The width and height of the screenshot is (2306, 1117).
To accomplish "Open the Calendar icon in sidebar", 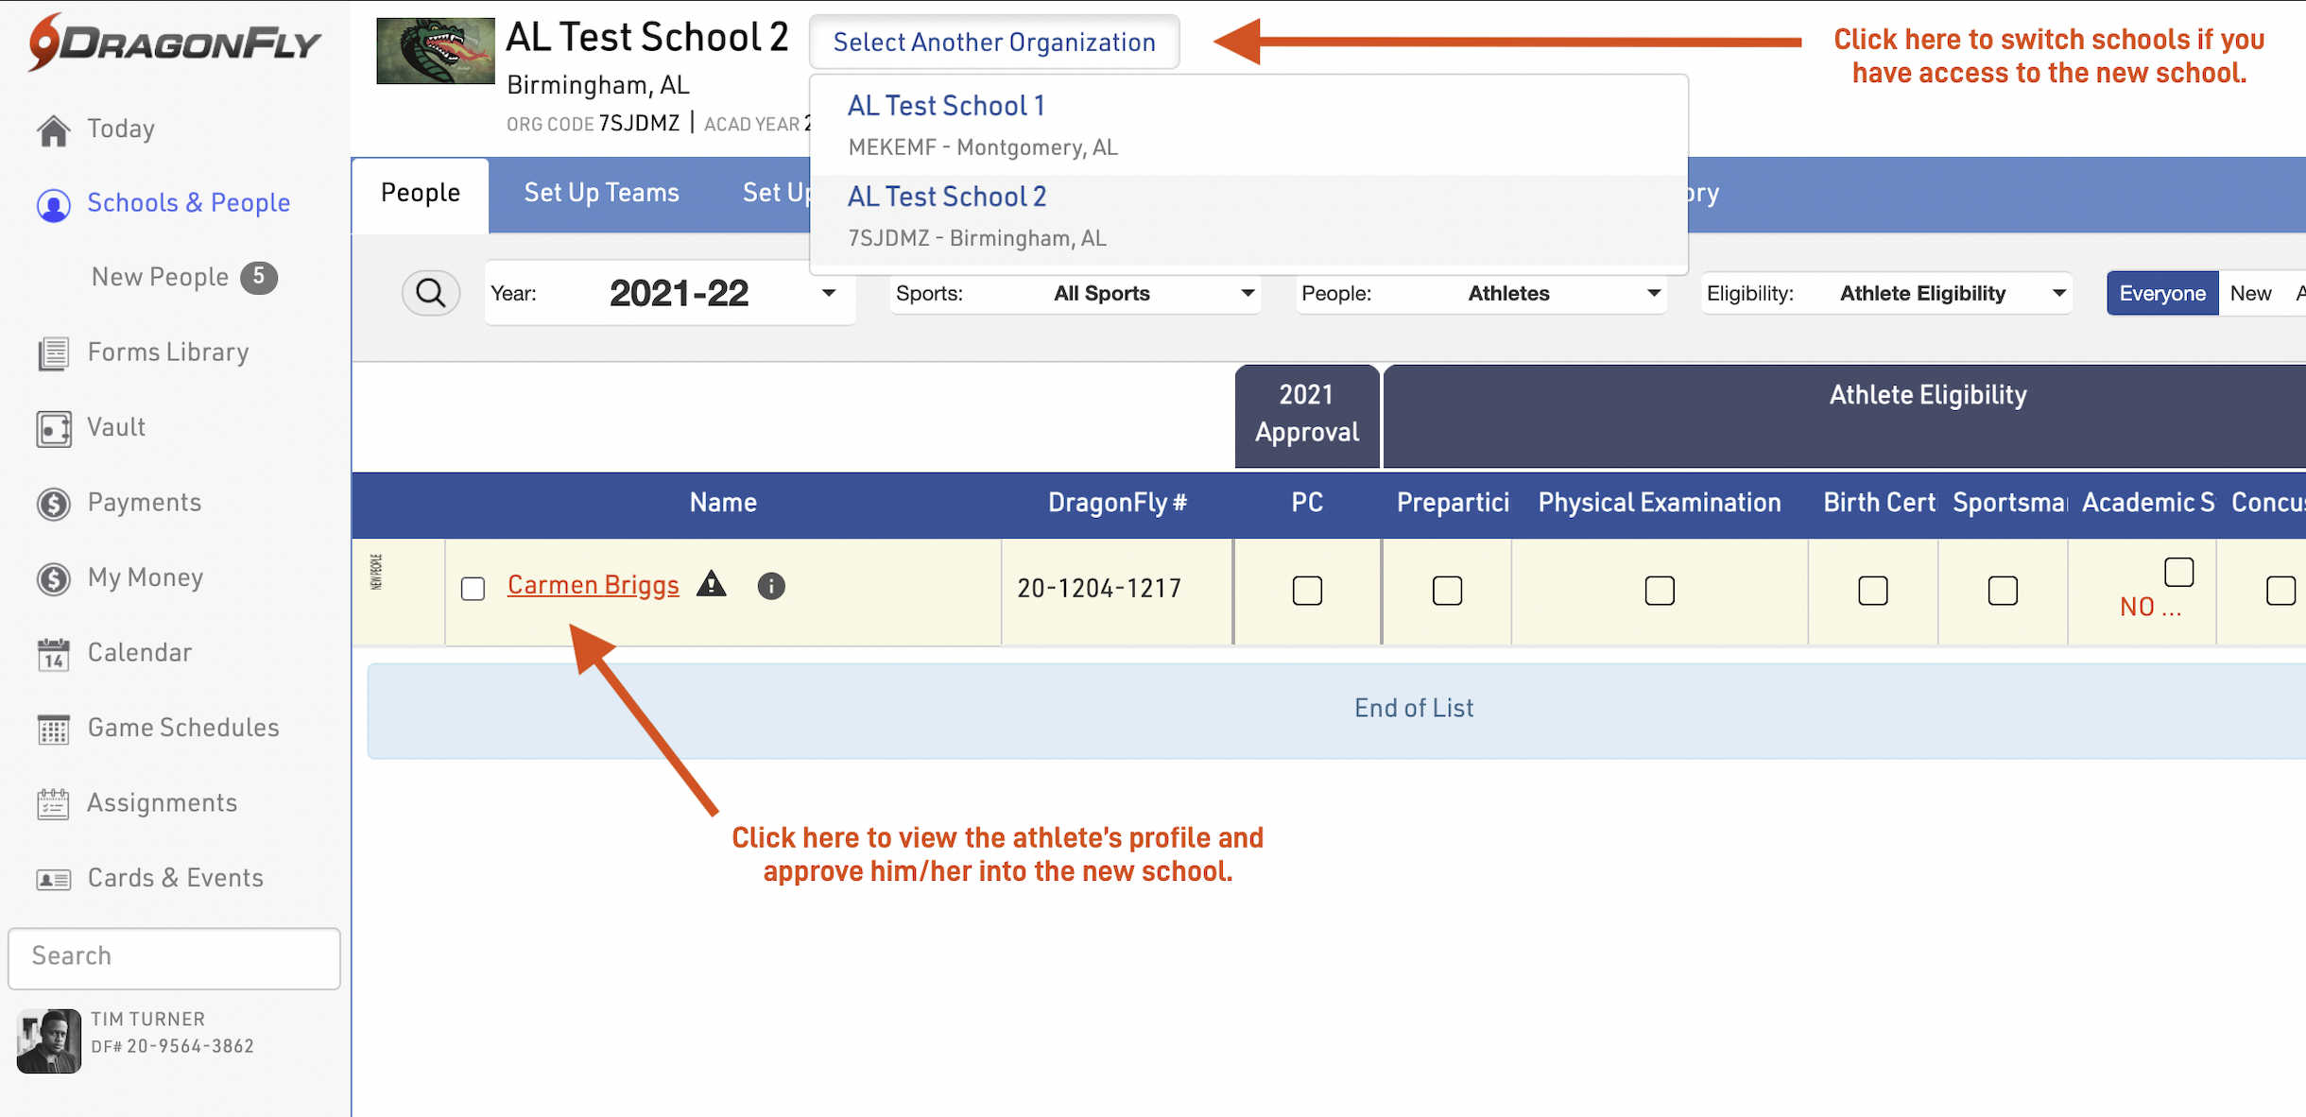I will [x=54, y=654].
